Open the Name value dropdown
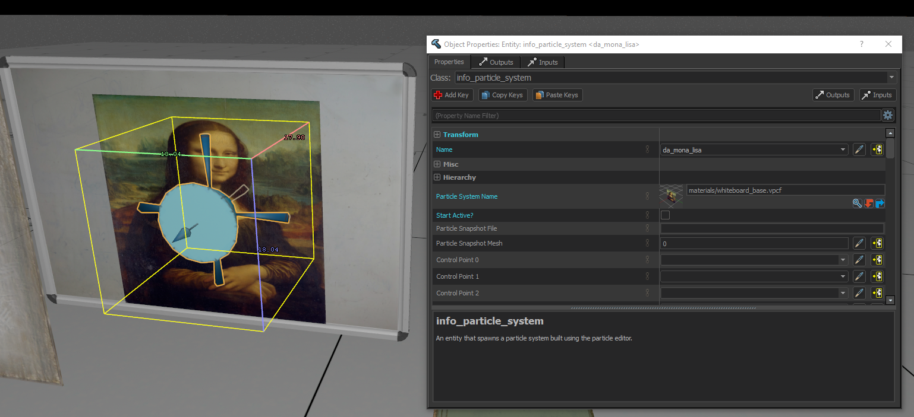 pos(843,150)
